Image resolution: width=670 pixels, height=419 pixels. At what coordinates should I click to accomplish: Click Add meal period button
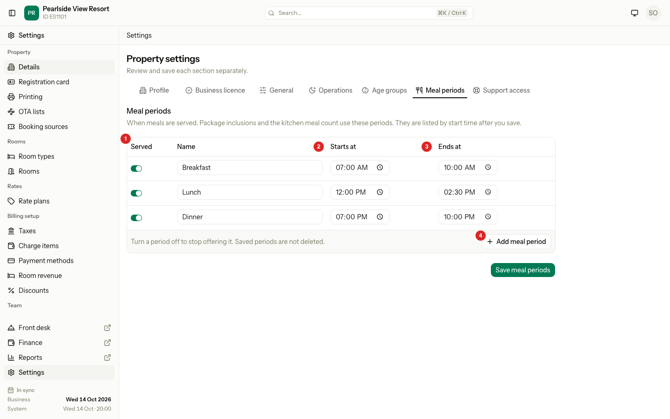click(x=516, y=242)
